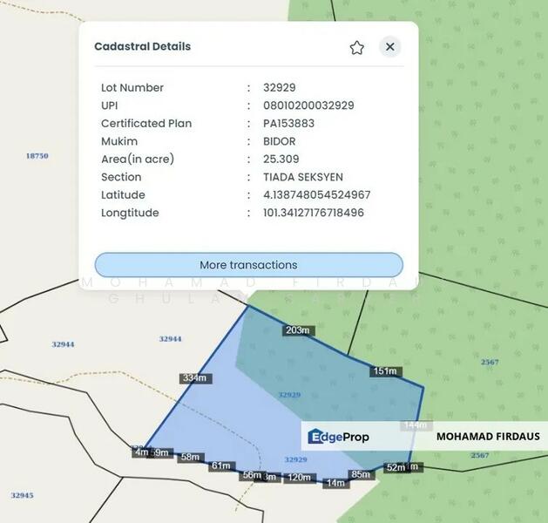Click the Cadastral Details heading

point(142,47)
